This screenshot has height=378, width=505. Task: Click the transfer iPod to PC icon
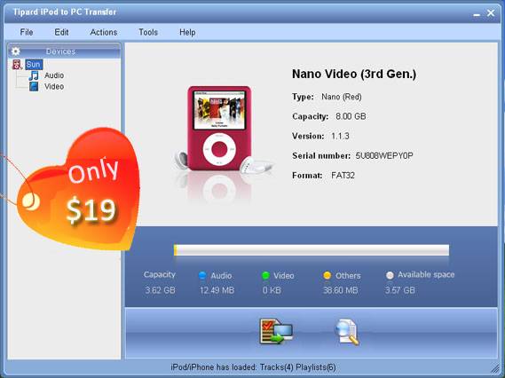pyautogui.click(x=276, y=331)
